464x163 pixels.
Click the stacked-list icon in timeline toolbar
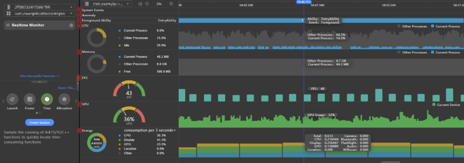(x=87, y=4)
